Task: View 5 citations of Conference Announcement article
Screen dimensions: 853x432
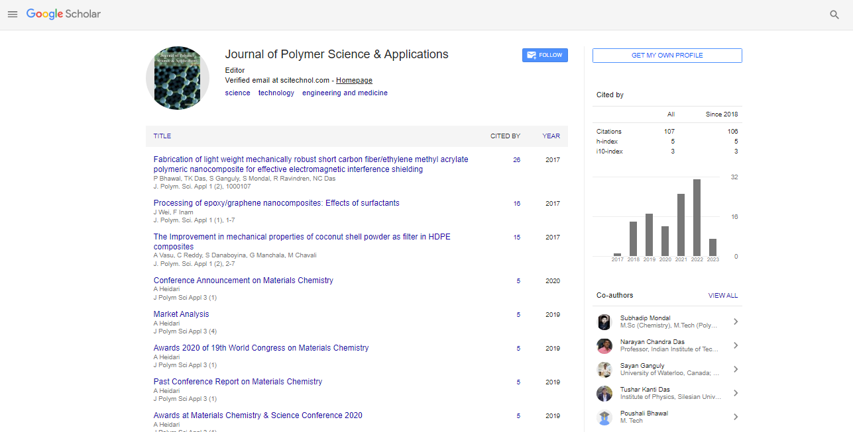Action: (x=518, y=281)
